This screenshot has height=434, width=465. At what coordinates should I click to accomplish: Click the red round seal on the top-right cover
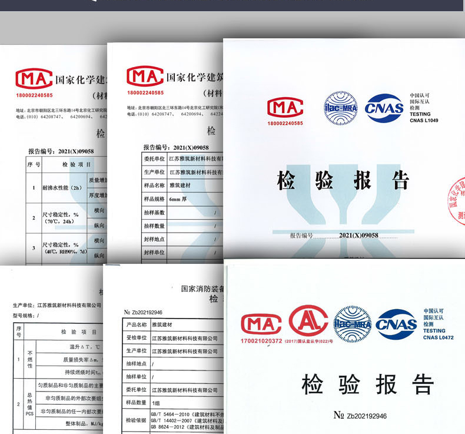point(456,201)
